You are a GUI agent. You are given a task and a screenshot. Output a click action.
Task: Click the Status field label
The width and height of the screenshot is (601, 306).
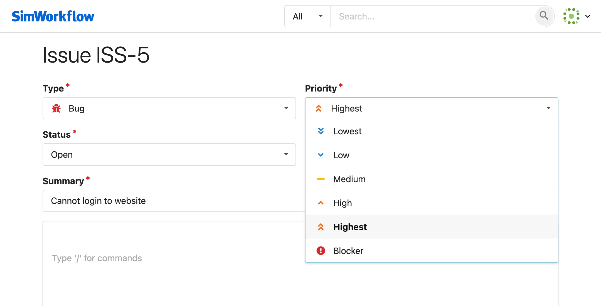click(x=56, y=134)
